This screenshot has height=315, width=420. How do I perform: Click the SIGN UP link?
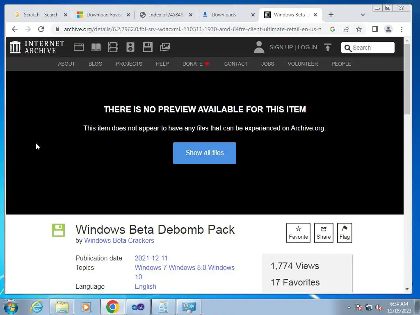point(281,48)
